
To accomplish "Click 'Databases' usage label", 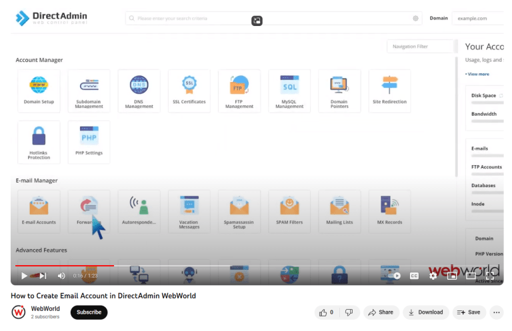I will click(483, 186).
